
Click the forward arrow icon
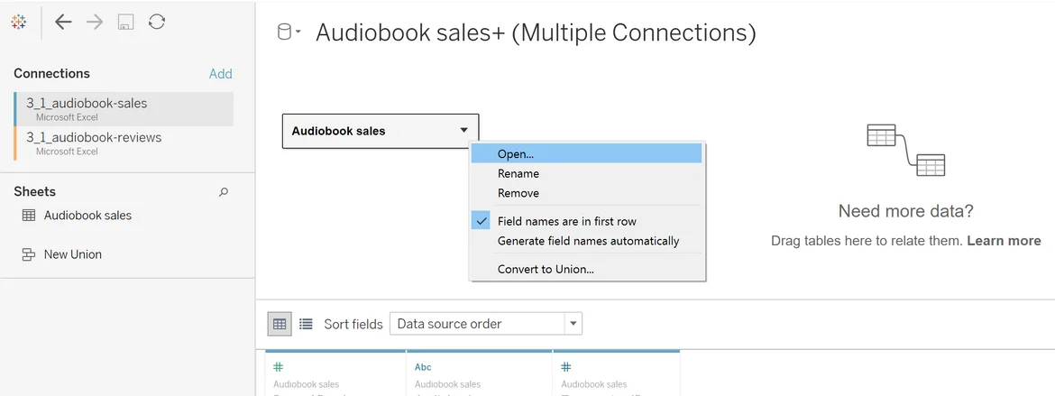(95, 23)
